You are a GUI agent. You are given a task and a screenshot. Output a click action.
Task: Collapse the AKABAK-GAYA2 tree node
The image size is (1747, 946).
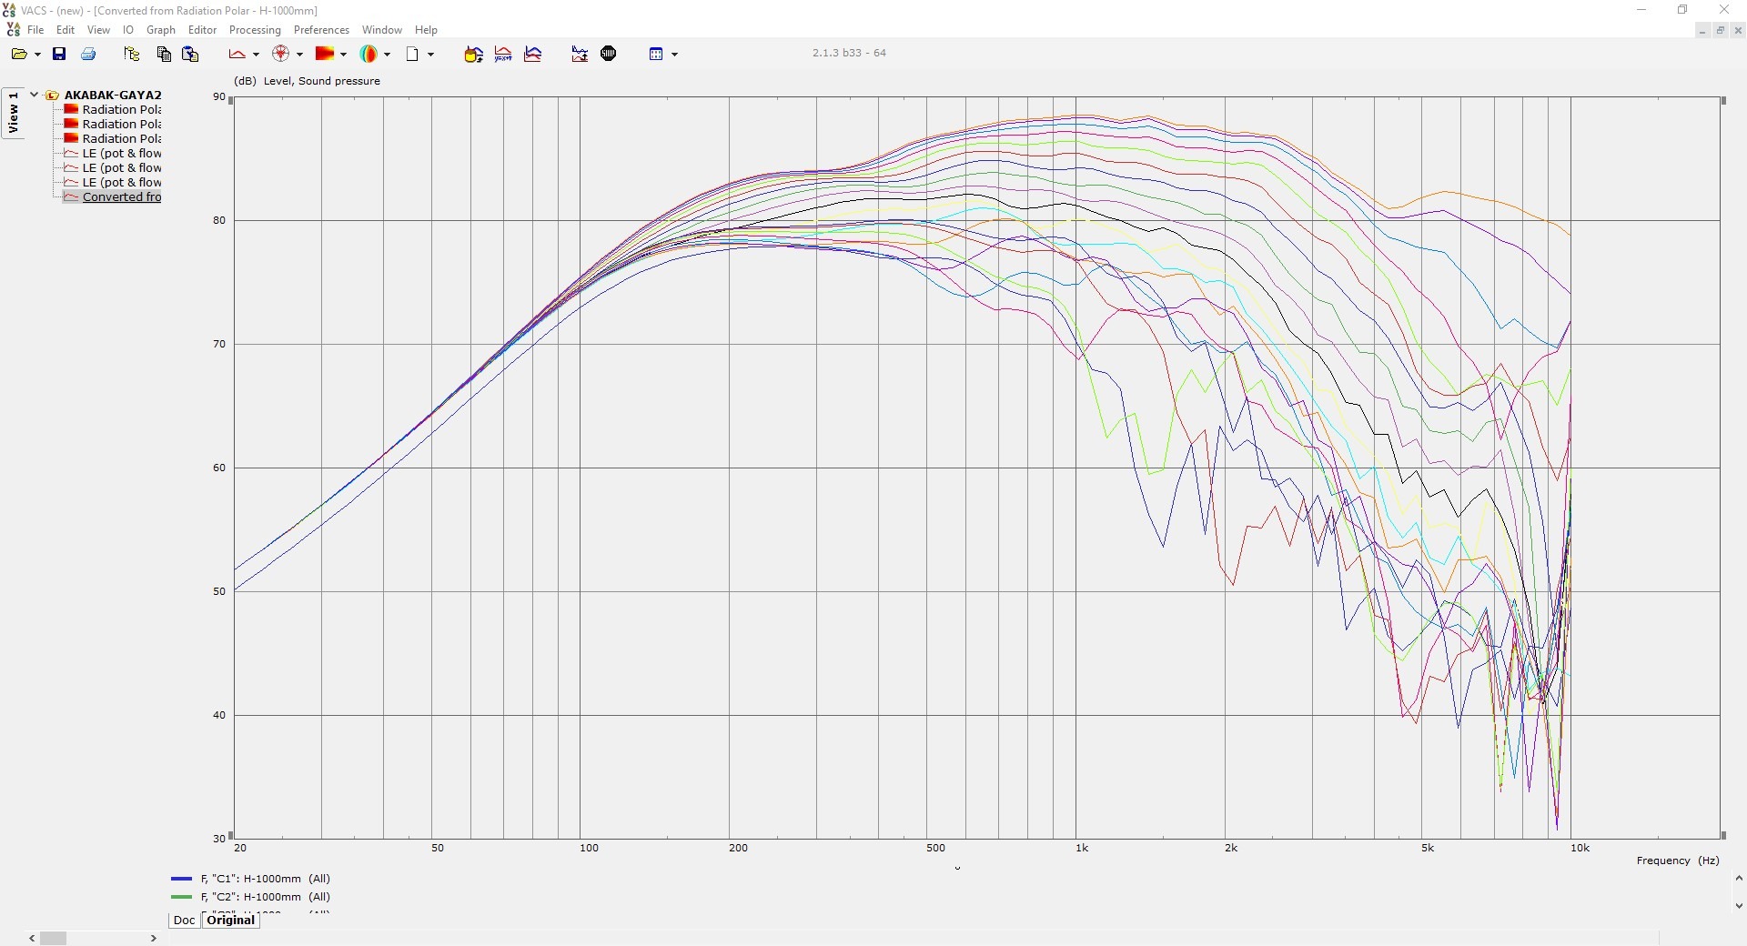click(34, 95)
